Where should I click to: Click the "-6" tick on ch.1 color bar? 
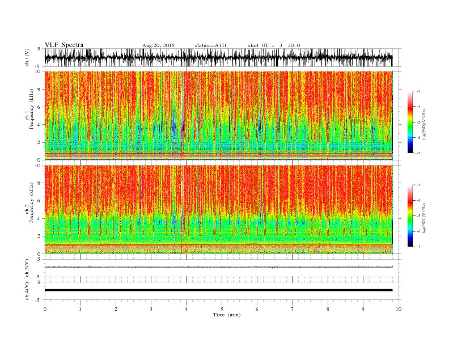point(418,138)
